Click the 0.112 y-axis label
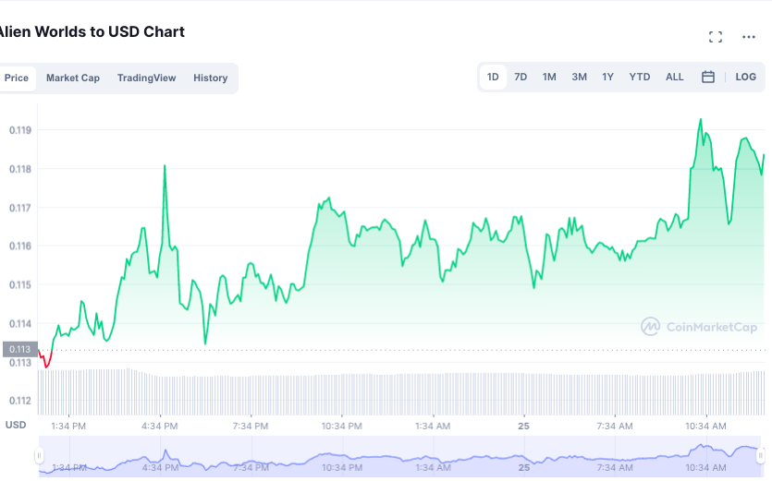Screen dimensions: 772x481 [x=20, y=401]
